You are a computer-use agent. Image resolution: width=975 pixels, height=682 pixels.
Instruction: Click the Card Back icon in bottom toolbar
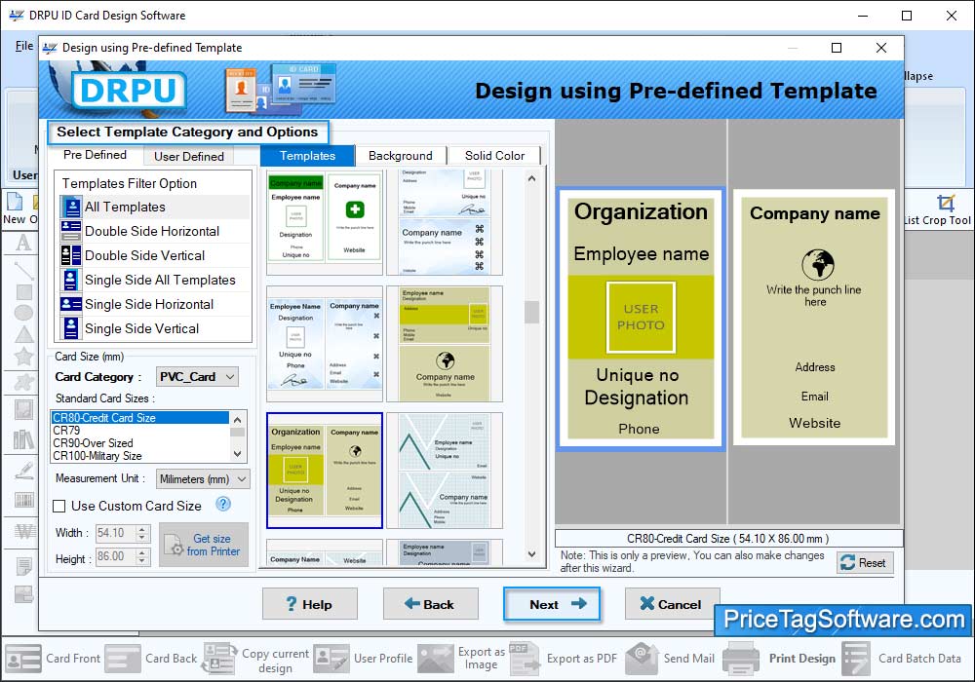click(x=123, y=659)
